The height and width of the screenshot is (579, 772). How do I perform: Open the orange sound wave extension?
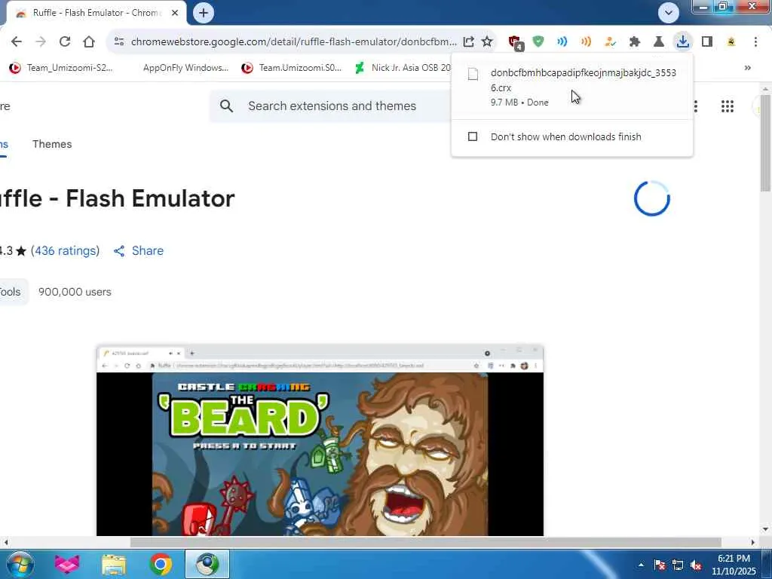586,42
